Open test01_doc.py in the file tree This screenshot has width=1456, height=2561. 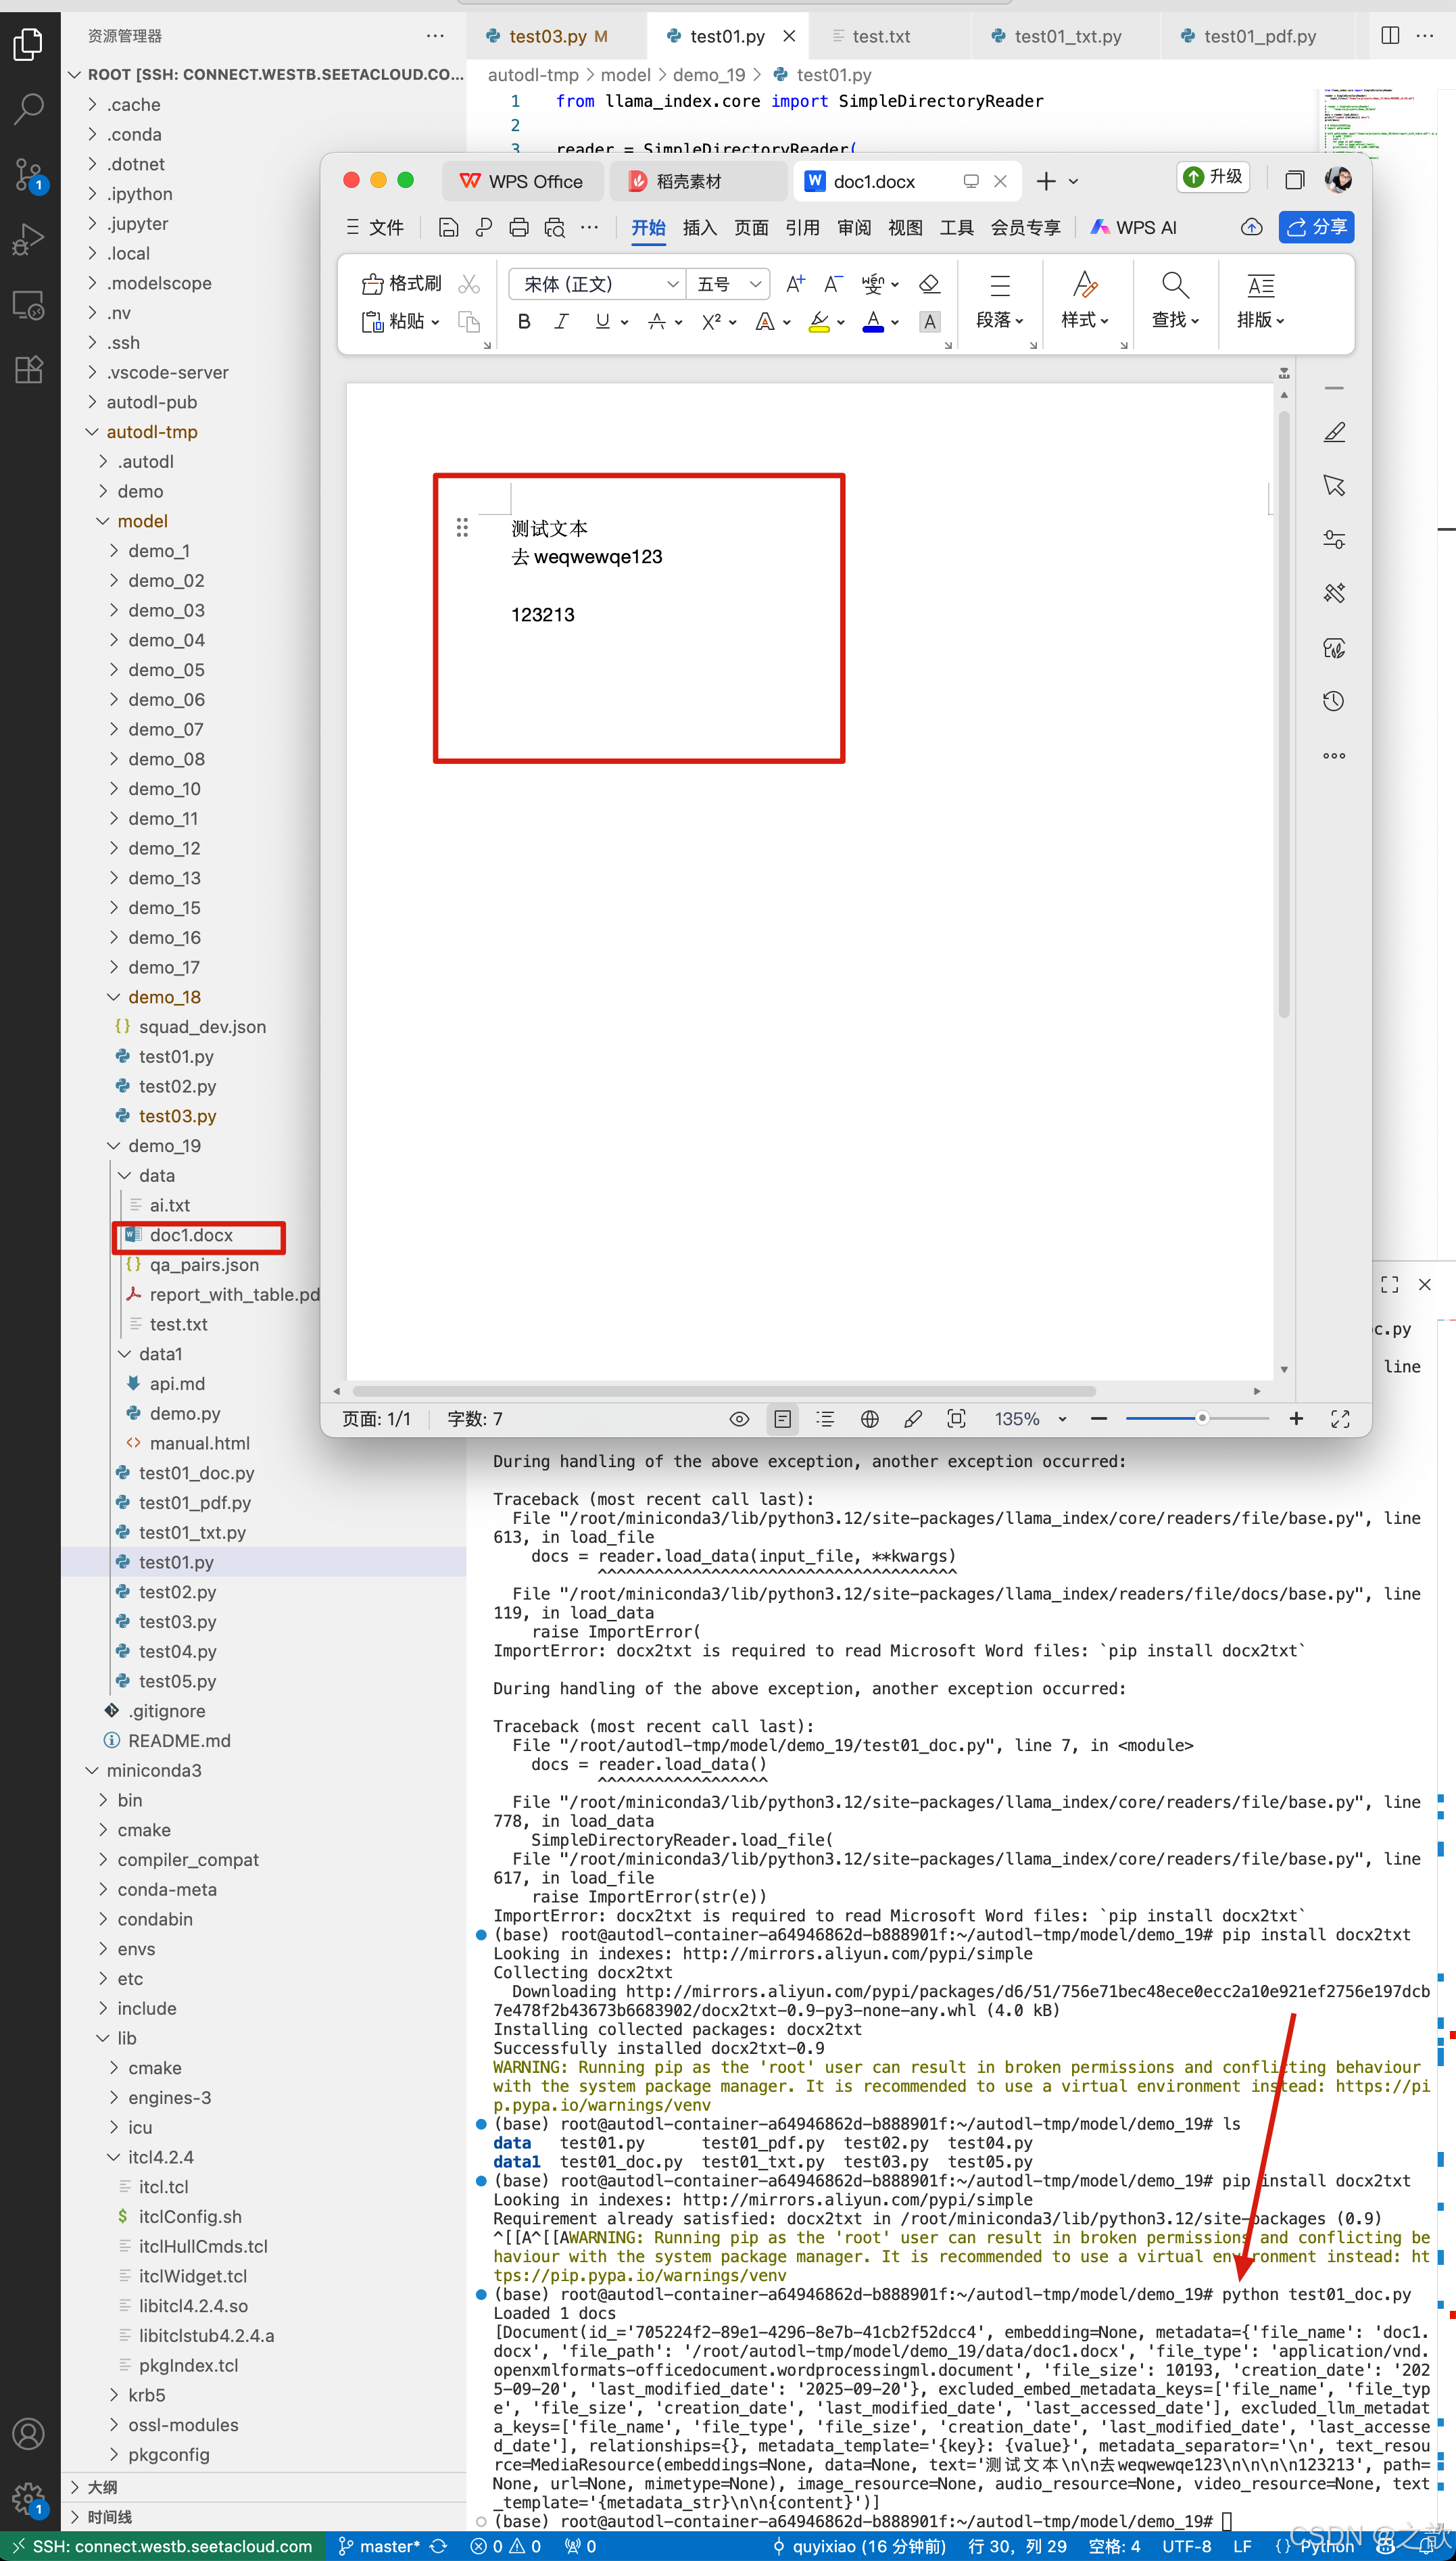196,1474
